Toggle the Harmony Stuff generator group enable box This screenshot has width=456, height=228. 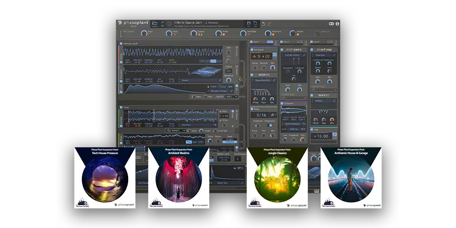tap(121, 44)
